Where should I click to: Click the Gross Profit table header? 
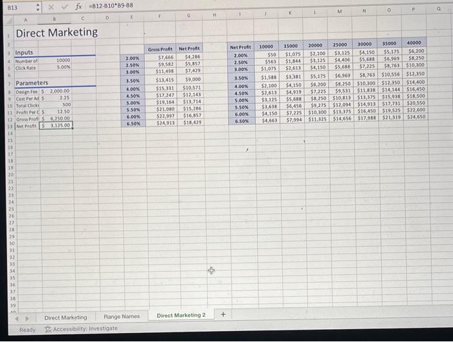(160, 49)
